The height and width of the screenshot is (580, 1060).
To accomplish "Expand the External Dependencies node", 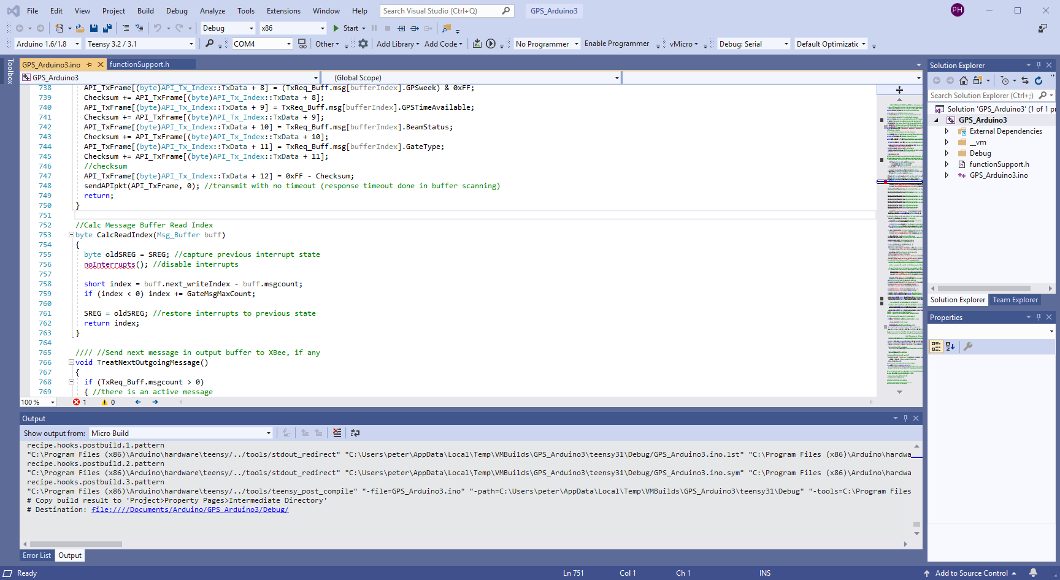I will tap(947, 131).
